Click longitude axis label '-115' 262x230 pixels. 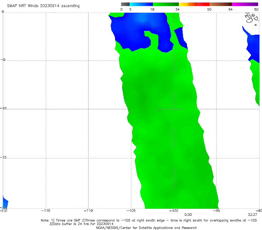(46, 211)
